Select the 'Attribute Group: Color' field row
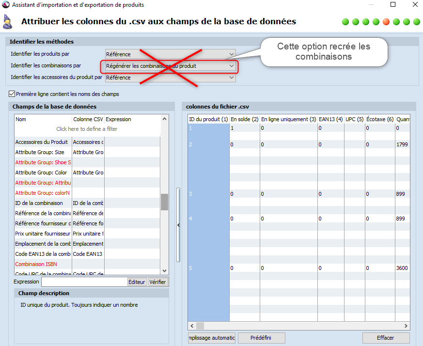 tap(87, 173)
